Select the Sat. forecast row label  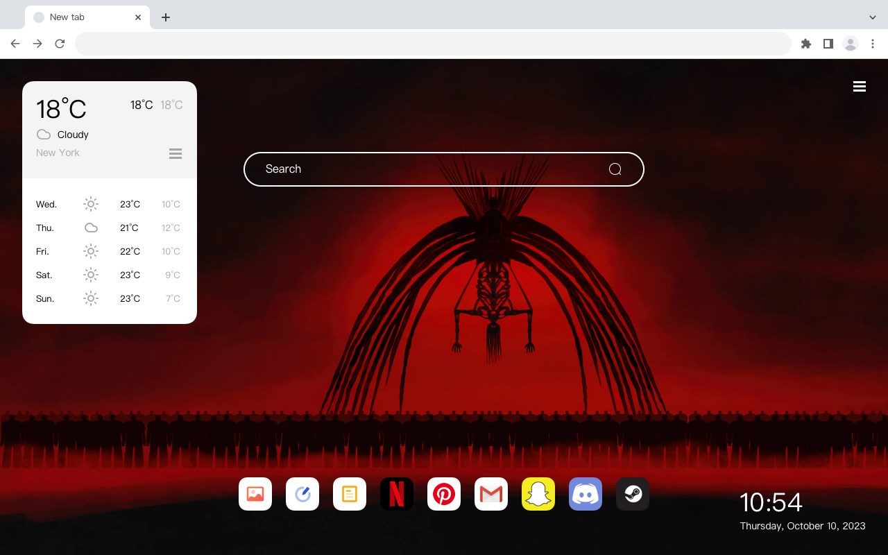click(x=44, y=275)
